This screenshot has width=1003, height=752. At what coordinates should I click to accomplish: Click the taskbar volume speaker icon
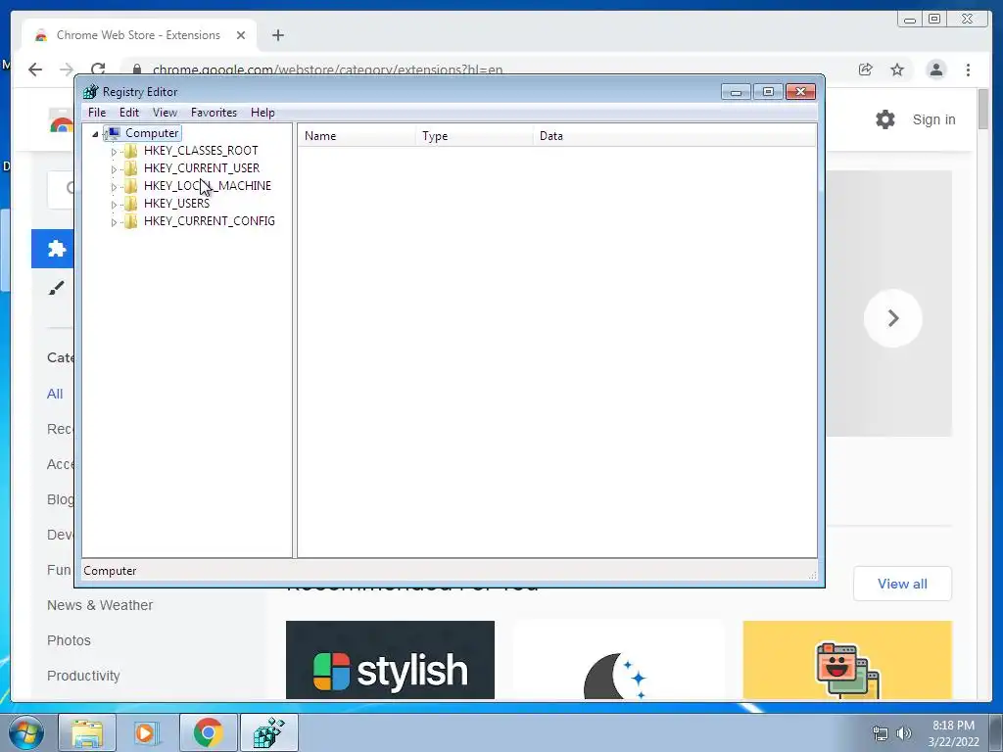click(x=903, y=733)
